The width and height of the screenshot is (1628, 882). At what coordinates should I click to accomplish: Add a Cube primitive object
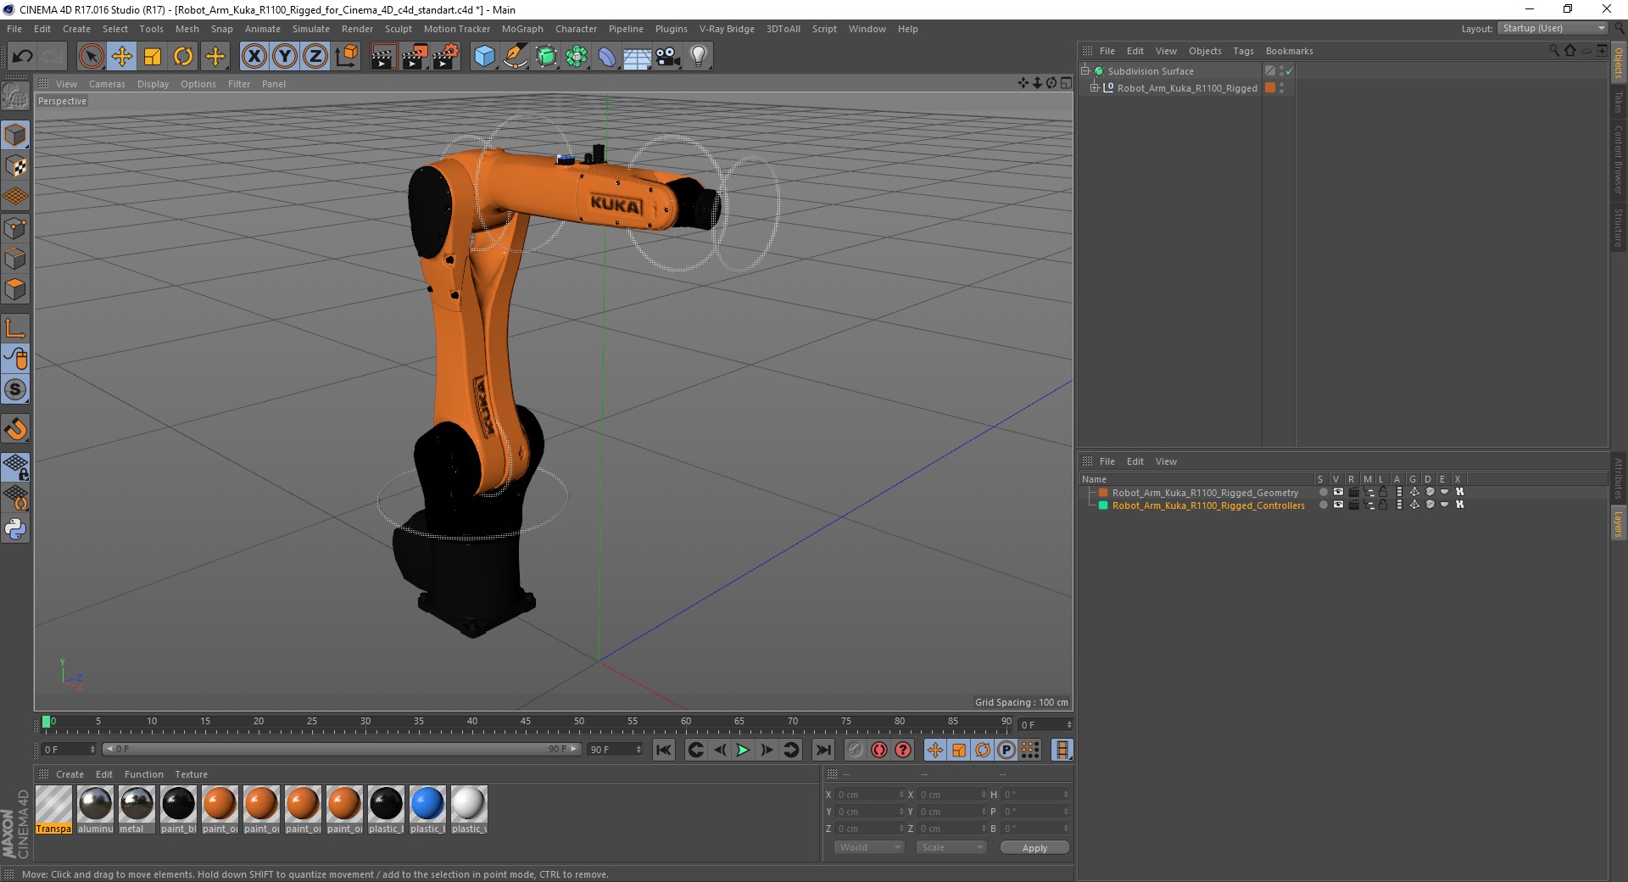(x=484, y=57)
